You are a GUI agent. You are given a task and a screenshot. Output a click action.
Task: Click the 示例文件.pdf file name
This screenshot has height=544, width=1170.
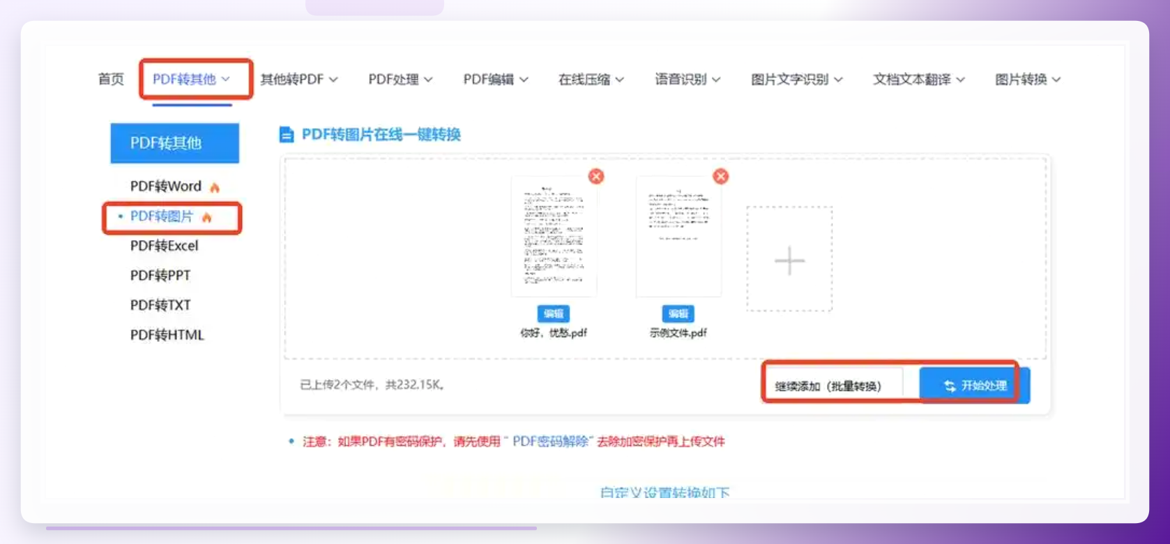[678, 333]
